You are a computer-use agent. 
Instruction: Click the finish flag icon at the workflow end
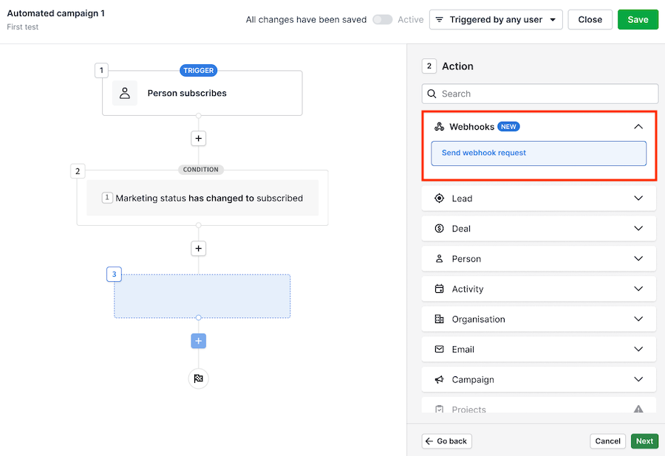(199, 379)
